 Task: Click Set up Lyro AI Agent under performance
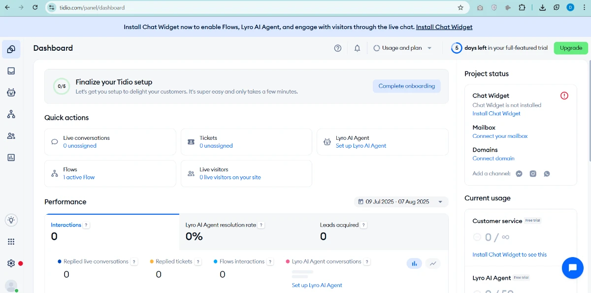click(x=317, y=285)
